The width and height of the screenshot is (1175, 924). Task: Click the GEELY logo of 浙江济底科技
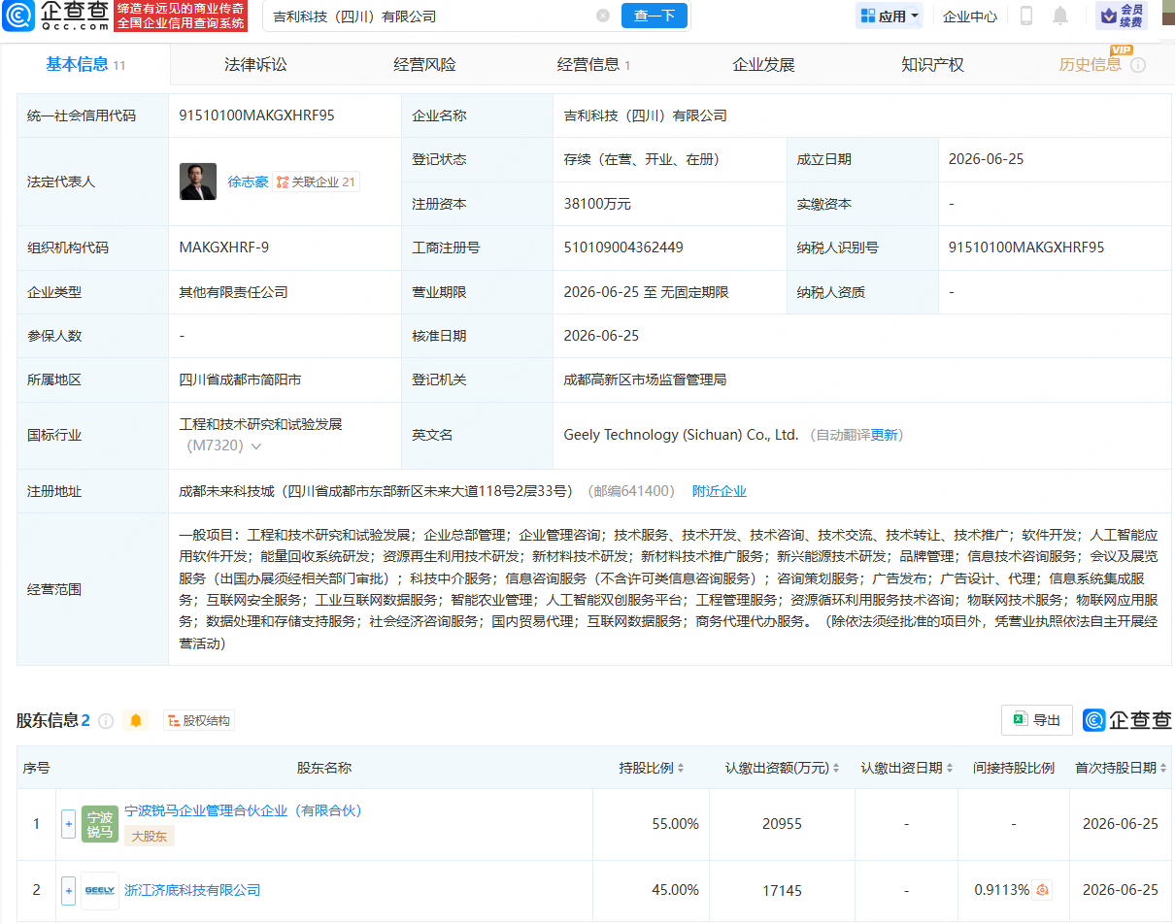pyautogui.click(x=100, y=890)
